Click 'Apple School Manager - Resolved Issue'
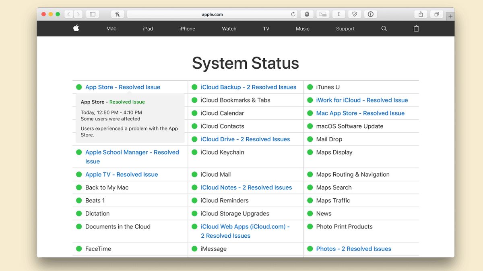Viewport: 483px width, 271px height. 132,157
